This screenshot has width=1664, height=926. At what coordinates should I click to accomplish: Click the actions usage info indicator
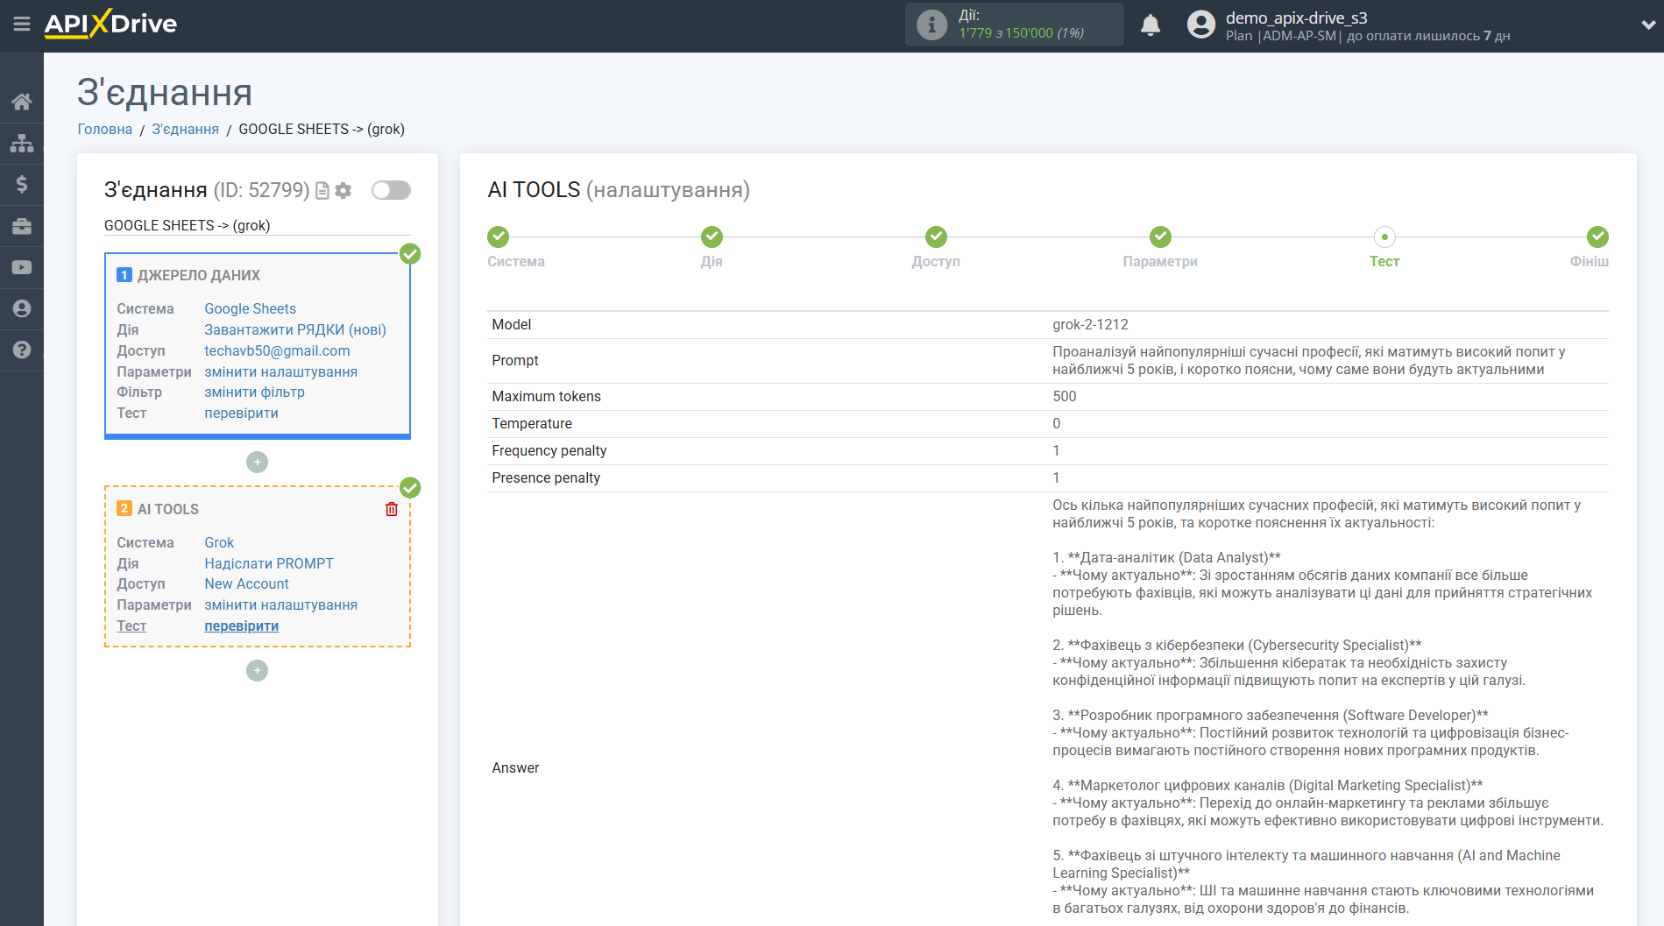(x=931, y=25)
